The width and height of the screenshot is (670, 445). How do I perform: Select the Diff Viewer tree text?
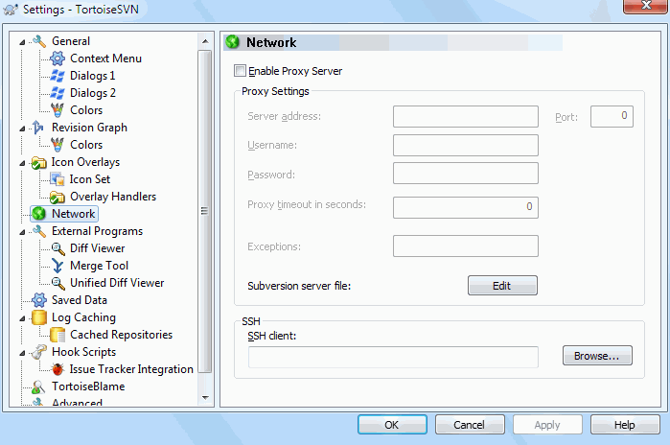[x=98, y=248]
